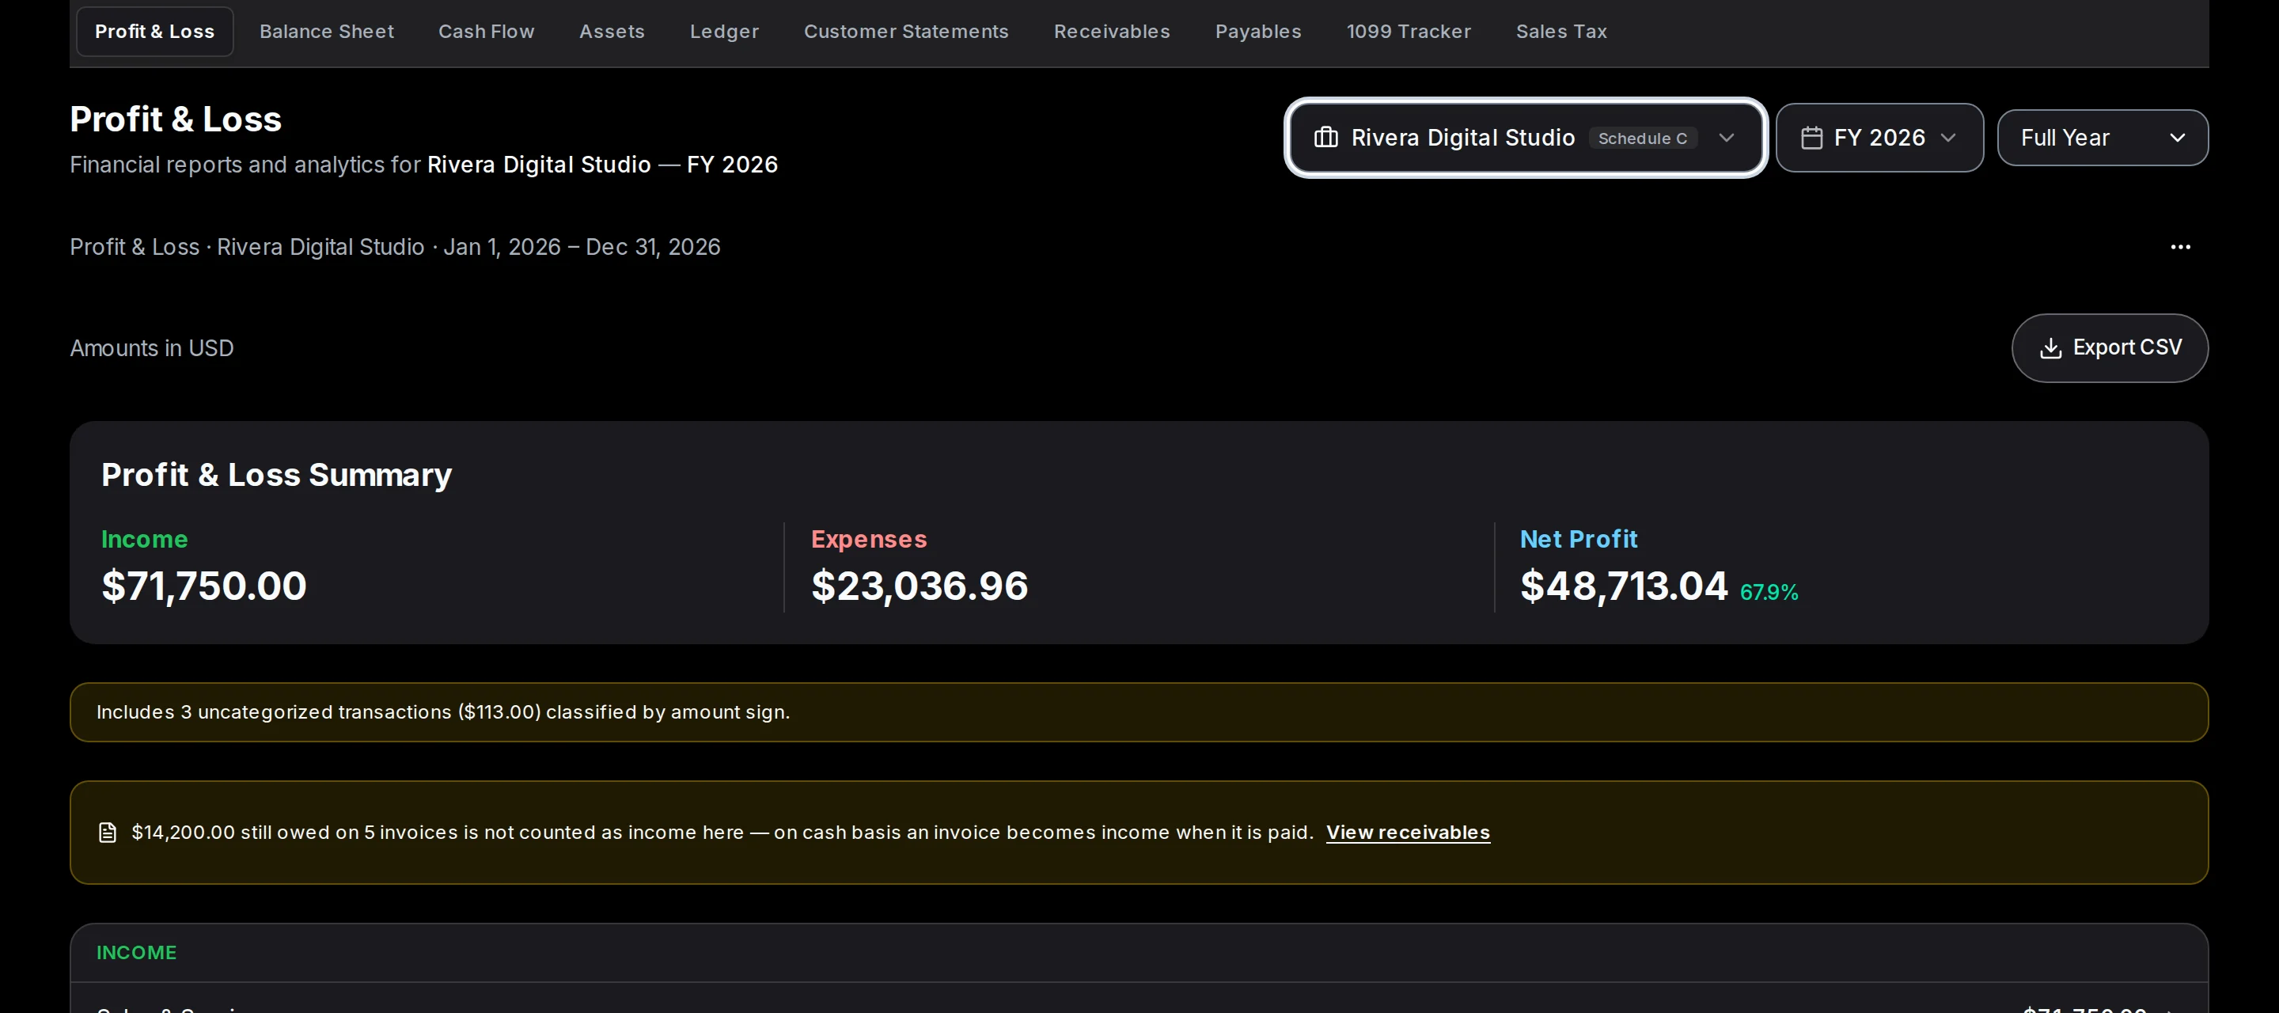Screen dimensions: 2279x1013
Task: Select the Assets tab
Action: coord(612,31)
